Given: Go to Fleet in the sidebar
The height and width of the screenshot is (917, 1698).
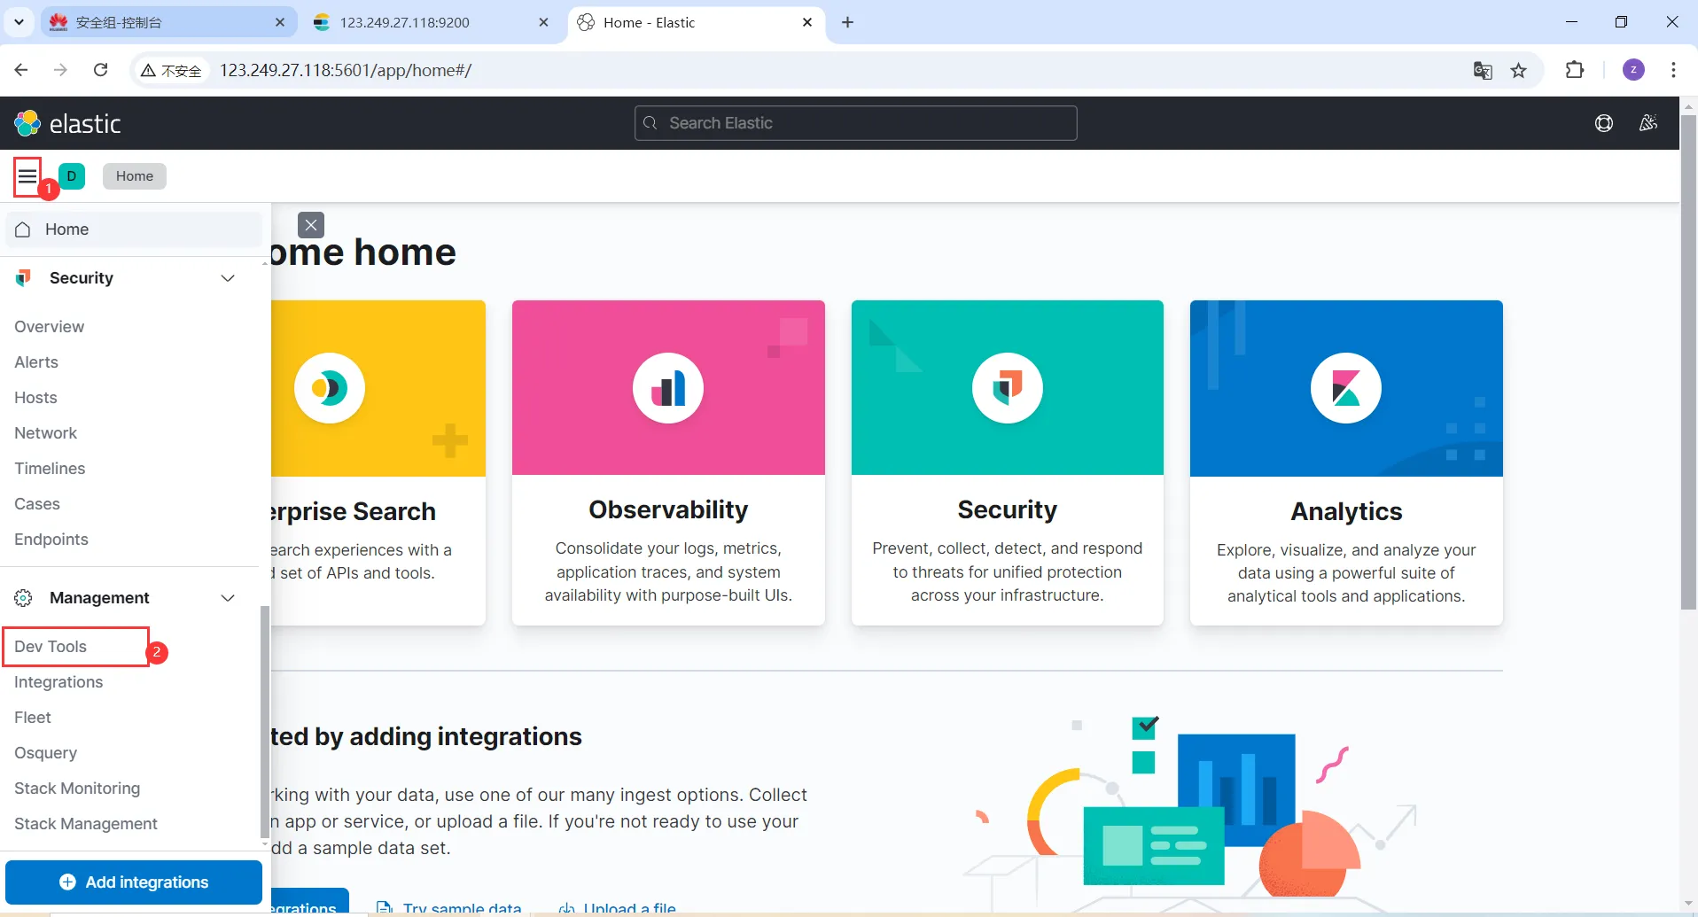Looking at the screenshot, I should 33,718.
